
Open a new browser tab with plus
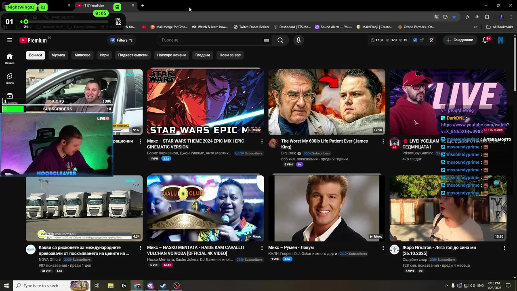click(x=143, y=5)
